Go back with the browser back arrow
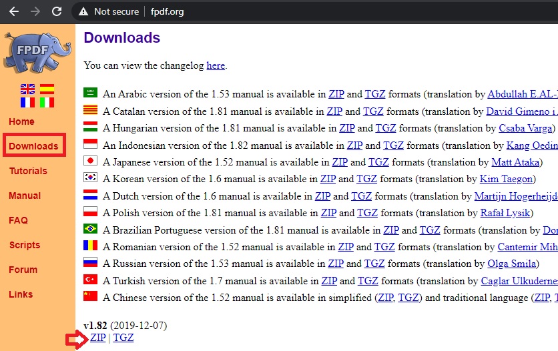Screen dimensions: 558x351 click(x=14, y=11)
